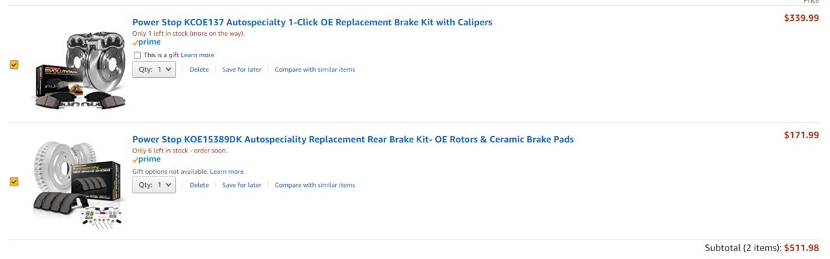Open Power Stop KOE15389DK product title link
830x259 pixels.
point(353,139)
